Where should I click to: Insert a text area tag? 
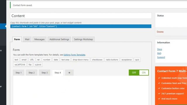pos(65,60)
